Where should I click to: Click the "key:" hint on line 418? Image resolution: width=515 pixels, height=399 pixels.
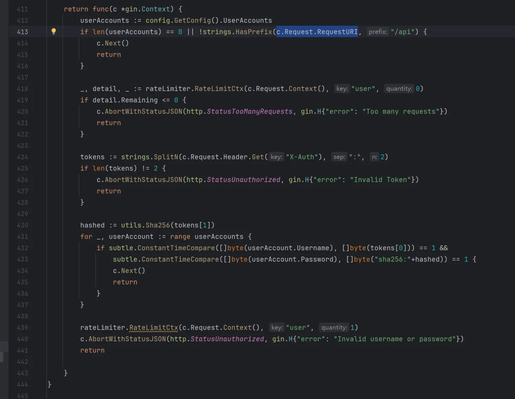pyautogui.click(x=342, y=89)
